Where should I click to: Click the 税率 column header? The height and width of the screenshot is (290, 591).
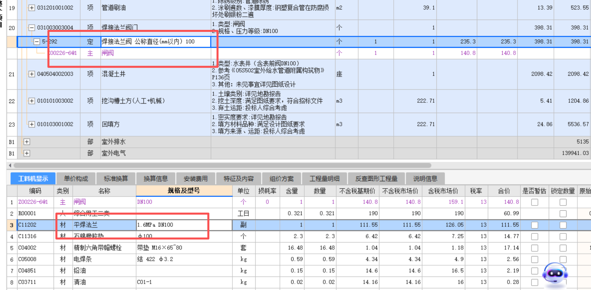pyautogui.click(x=476, y=191)
